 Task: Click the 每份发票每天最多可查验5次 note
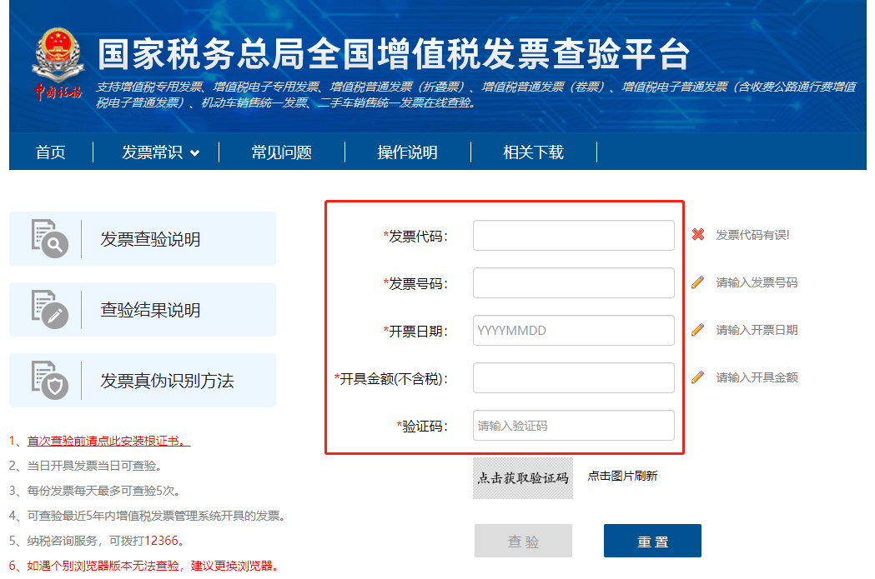[103, 491]
